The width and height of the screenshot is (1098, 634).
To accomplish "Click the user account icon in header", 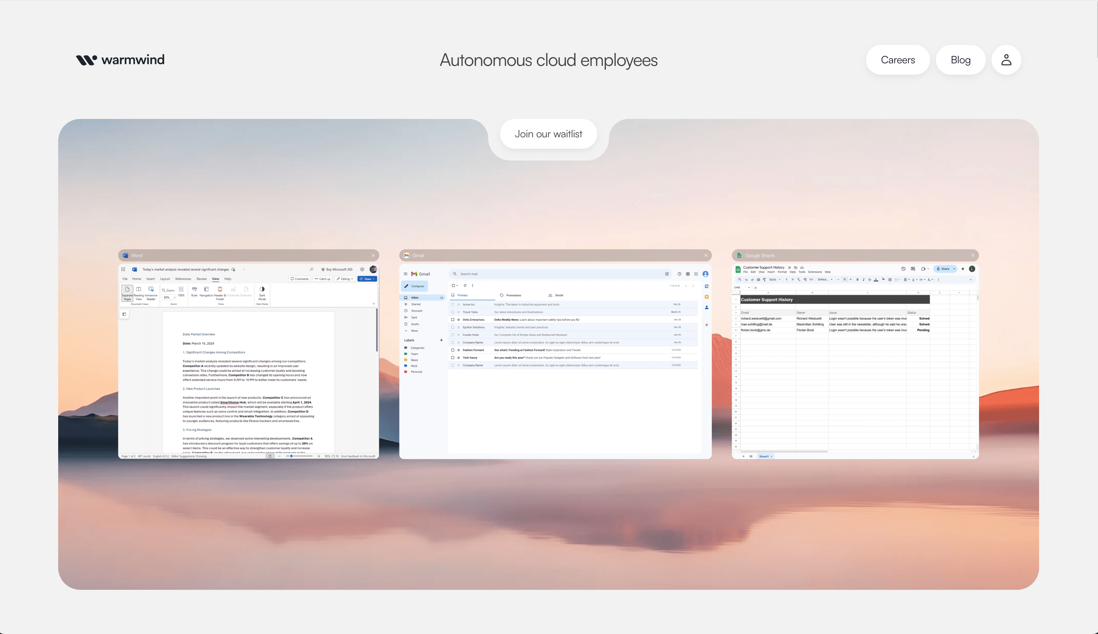I will coord(1006,60).
